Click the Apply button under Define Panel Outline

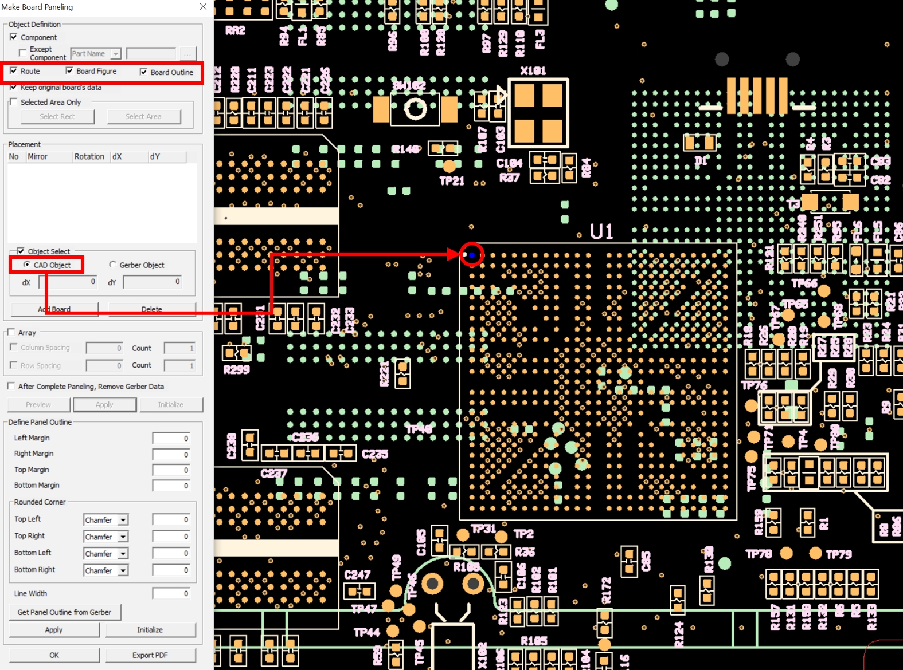coord(54,630)
